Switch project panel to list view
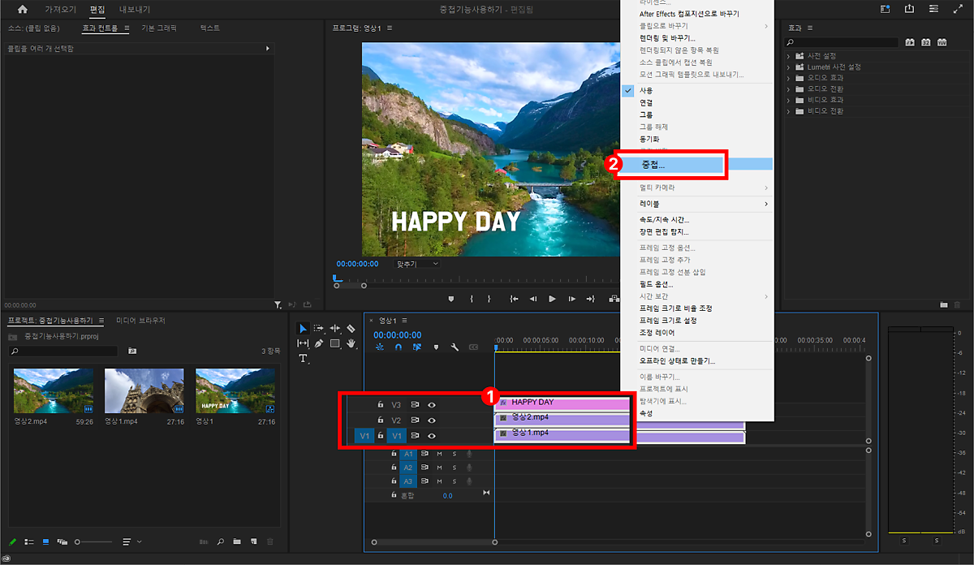This screenshot has height=565, width=974. point(29,541)
